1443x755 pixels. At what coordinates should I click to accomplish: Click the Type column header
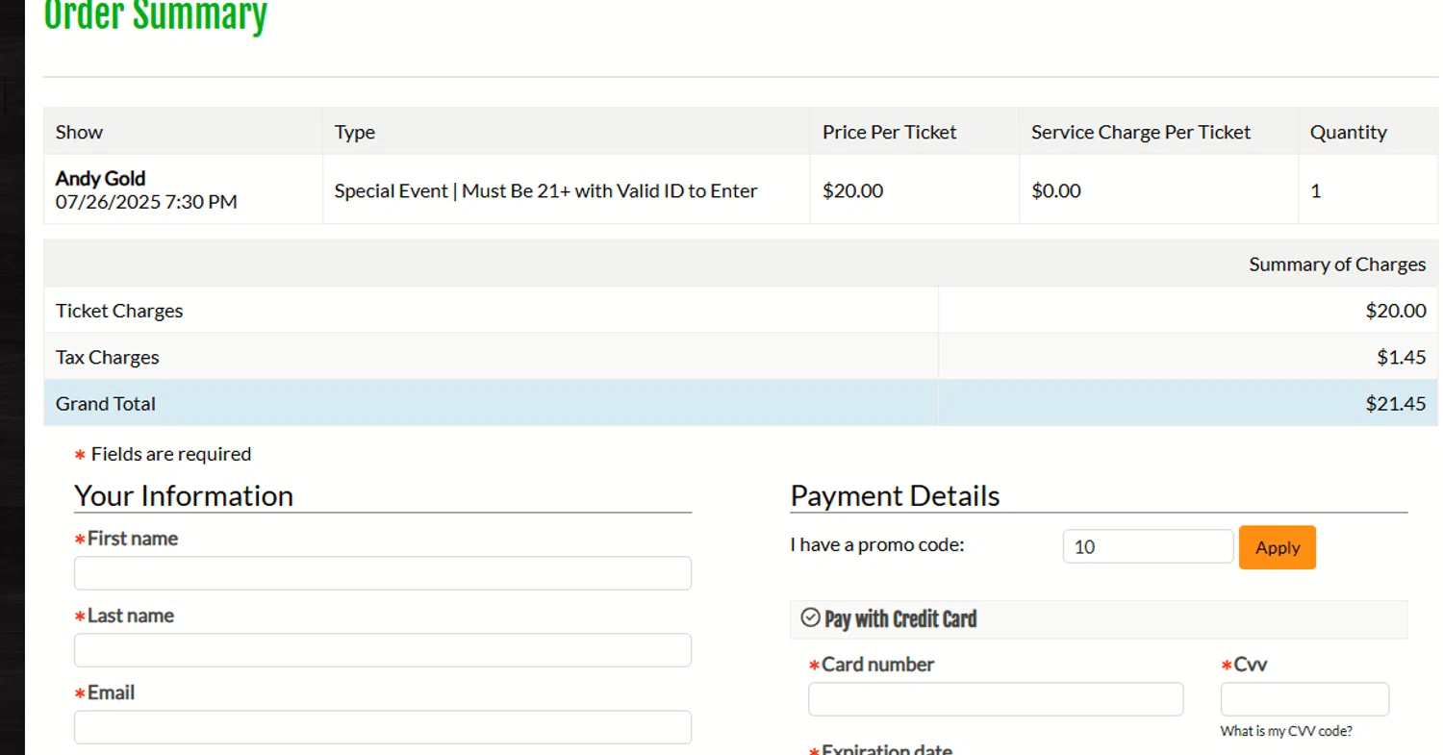click(x=355, y=132)
